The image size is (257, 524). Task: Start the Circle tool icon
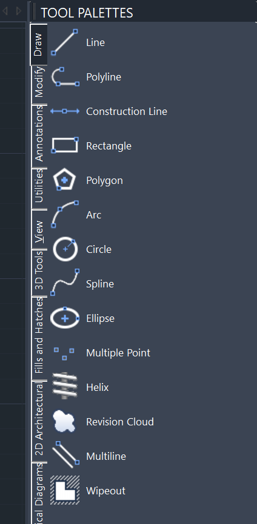[x=65, y=249]
